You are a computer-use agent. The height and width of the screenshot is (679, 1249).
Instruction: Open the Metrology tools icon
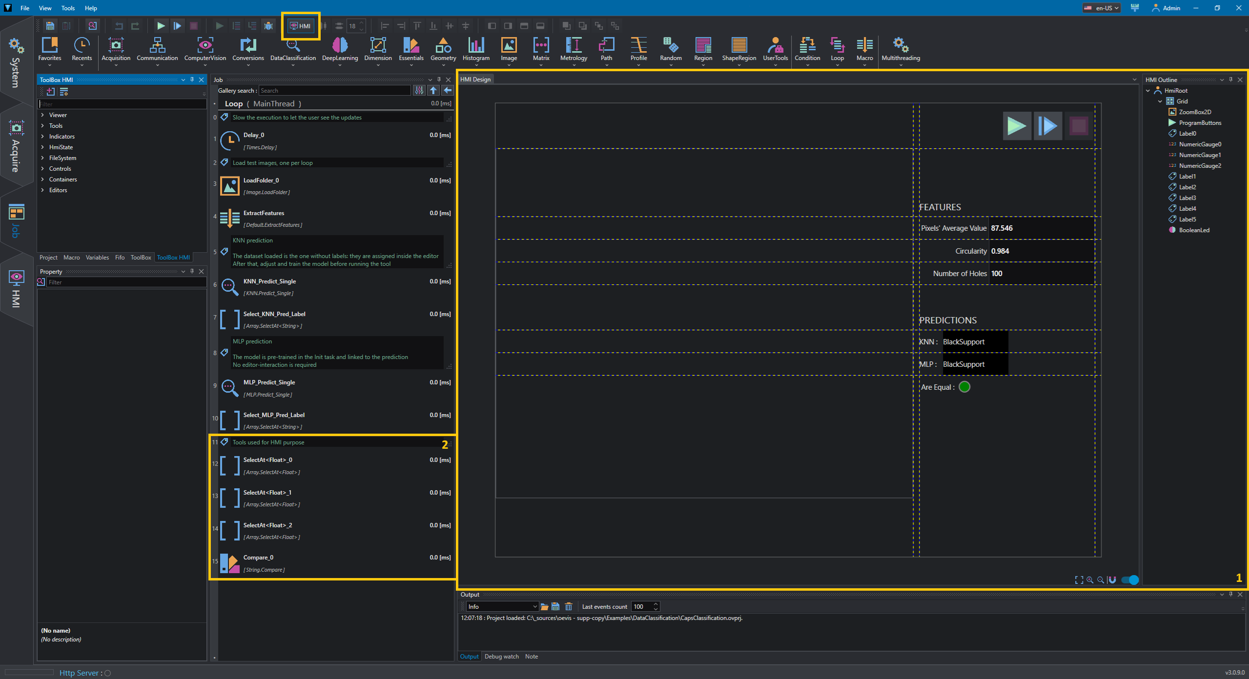coord(573,50)
